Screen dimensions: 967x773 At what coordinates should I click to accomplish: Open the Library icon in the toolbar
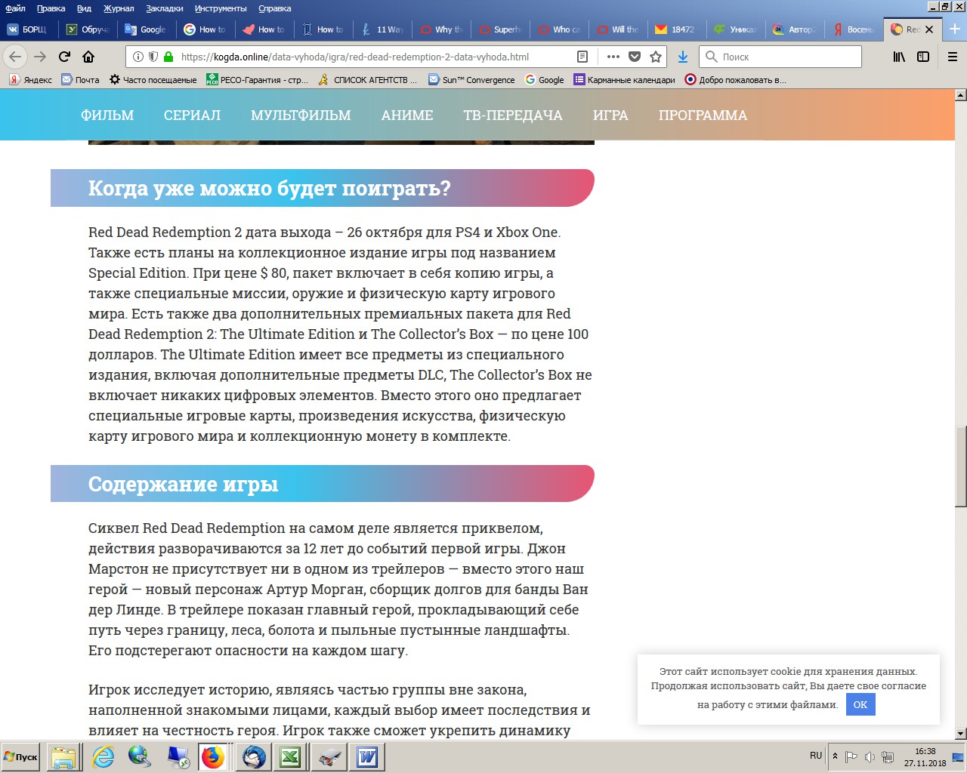tap(899, 57)
